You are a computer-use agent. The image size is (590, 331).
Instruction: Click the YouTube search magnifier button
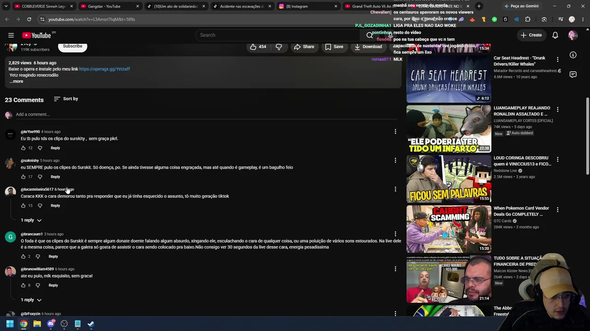click(370, 35)
